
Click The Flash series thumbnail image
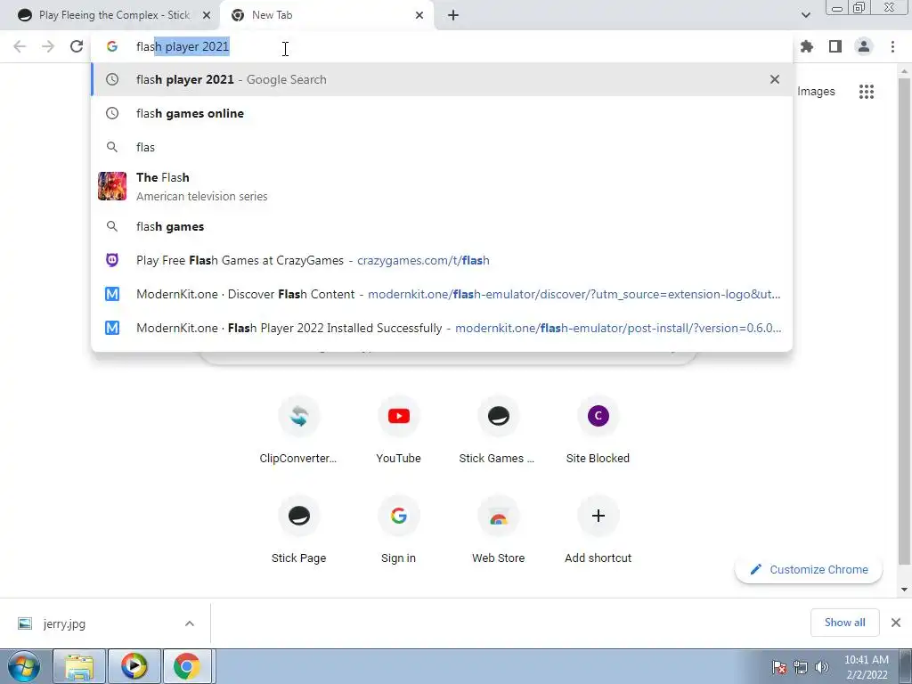(111, 186)
